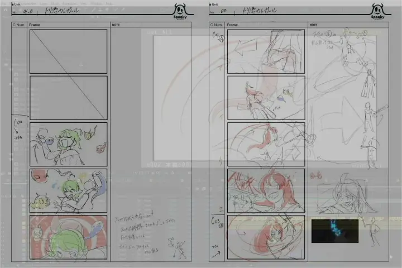Viewport: 402px width, 268px height.
Task: Select the second blank frame on left sheet
Action: [69, 98]
